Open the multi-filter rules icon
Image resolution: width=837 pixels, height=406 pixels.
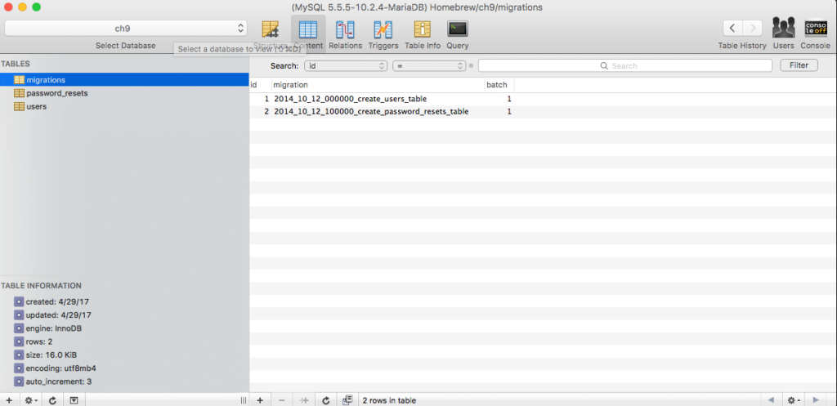click(347, 399)
